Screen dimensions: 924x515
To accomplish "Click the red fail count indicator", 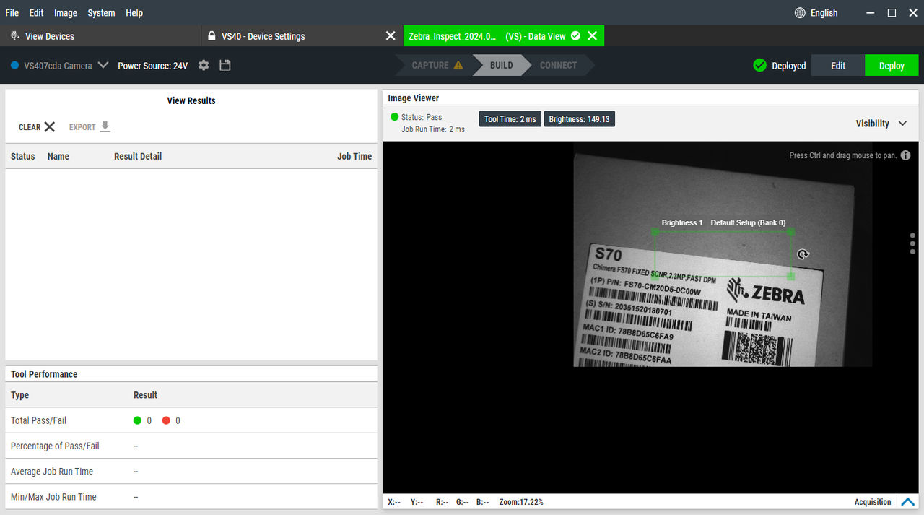I will [x=166, y=420].
